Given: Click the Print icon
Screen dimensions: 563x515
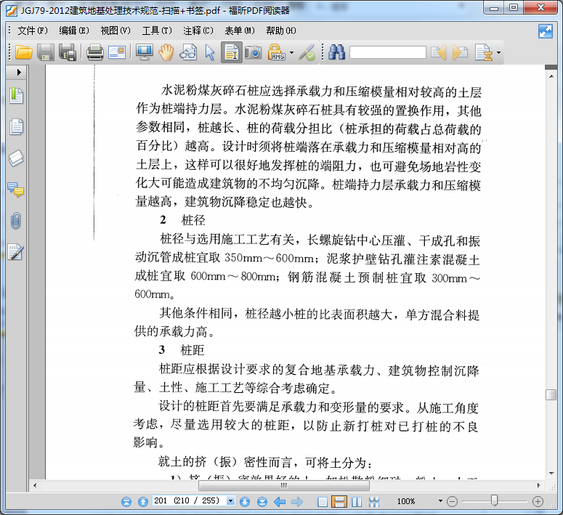Looking at the screenshot, I should [95, 52].
